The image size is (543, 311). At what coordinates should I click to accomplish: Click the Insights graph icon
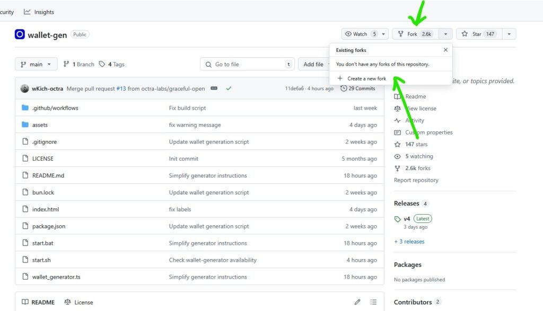(x=27, y=12)
